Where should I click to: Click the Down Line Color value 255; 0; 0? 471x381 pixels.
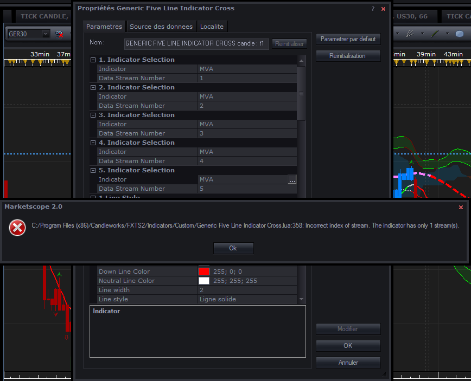point(227,272)
